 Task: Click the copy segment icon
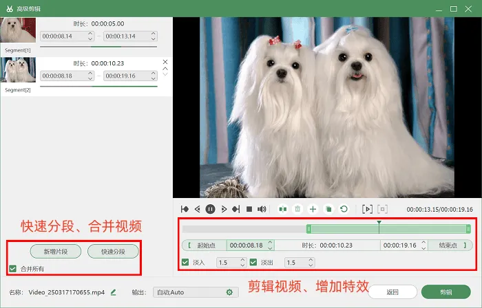328,209
